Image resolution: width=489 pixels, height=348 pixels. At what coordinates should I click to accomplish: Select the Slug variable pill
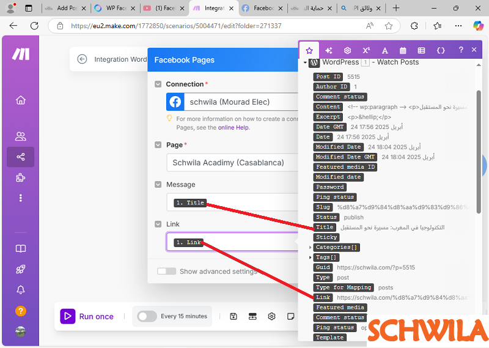323,207
